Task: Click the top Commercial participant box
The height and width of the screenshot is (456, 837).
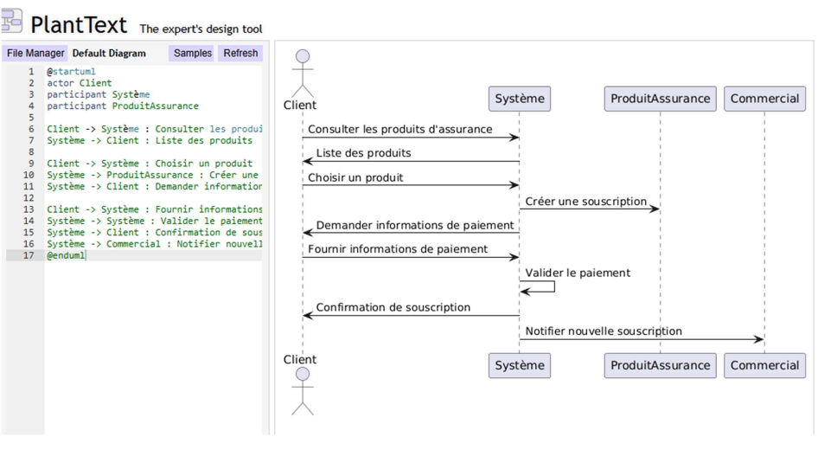Action: [x=764, y=99]
